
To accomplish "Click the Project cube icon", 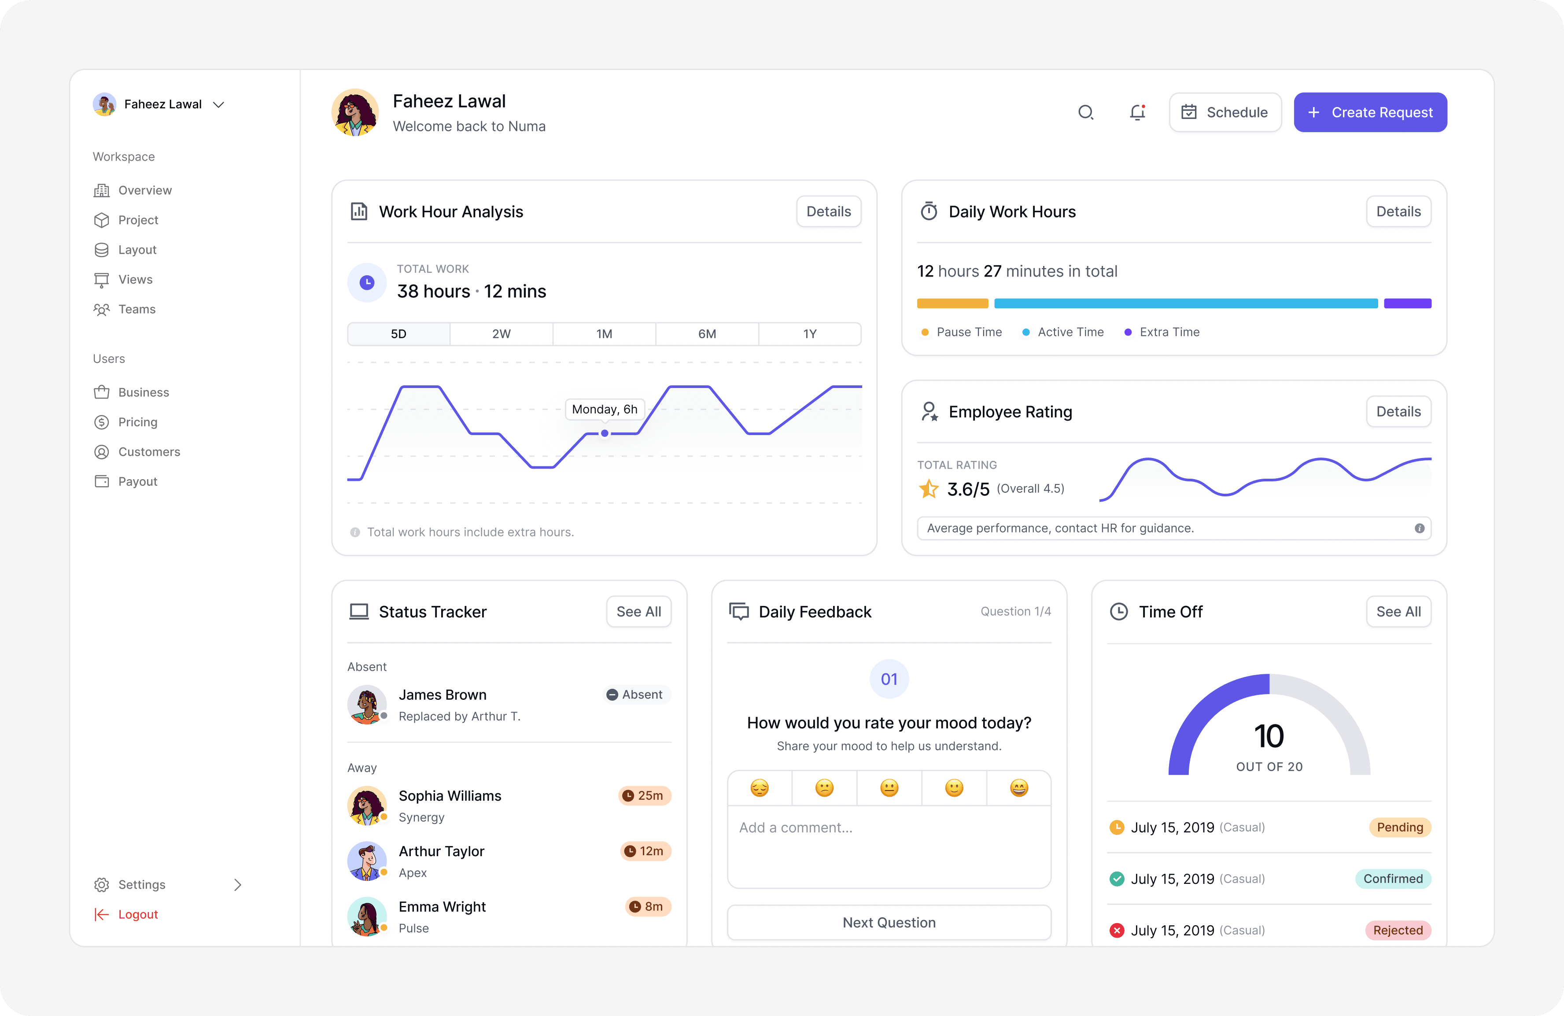I will [101, 220].
